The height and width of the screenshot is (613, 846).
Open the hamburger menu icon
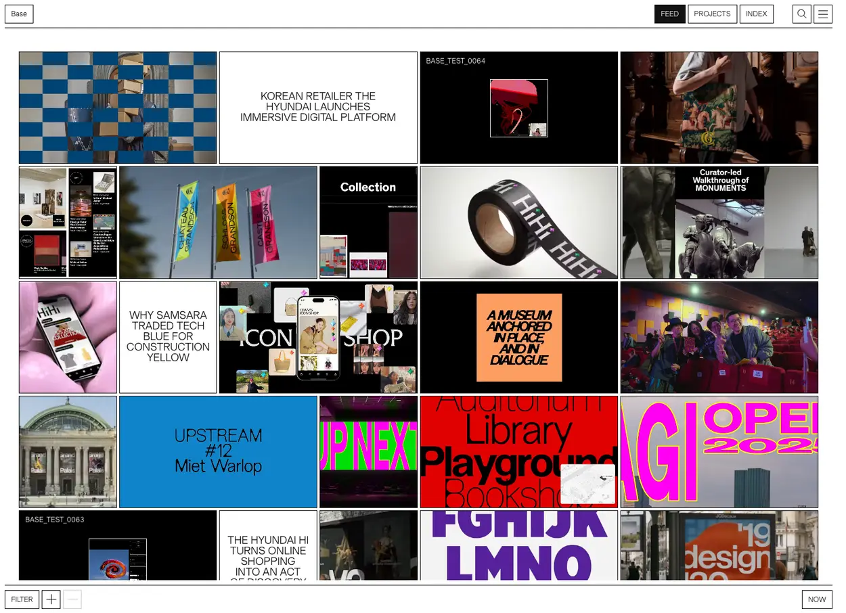coord(823,14)
